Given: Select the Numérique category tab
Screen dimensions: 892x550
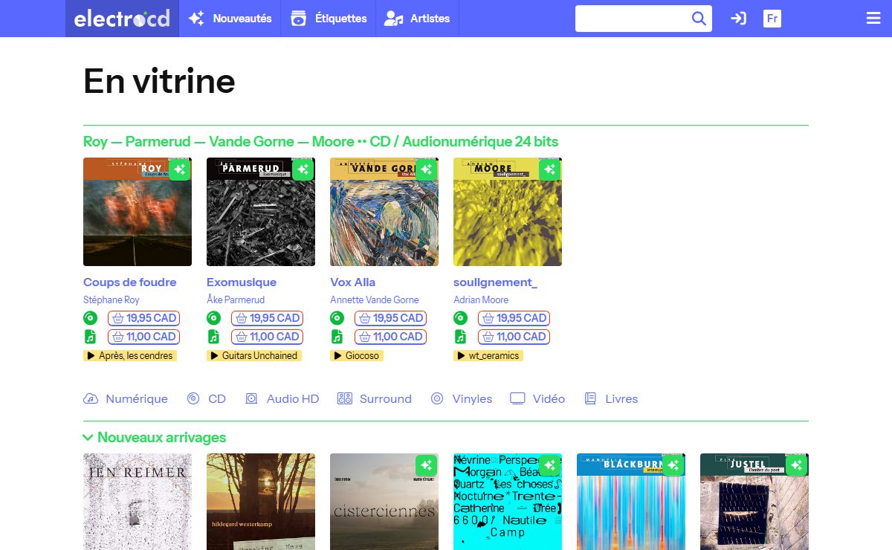Looking at the screenshot, I should (126, 399).
